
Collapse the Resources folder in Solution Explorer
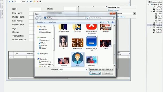pos(151,11)
